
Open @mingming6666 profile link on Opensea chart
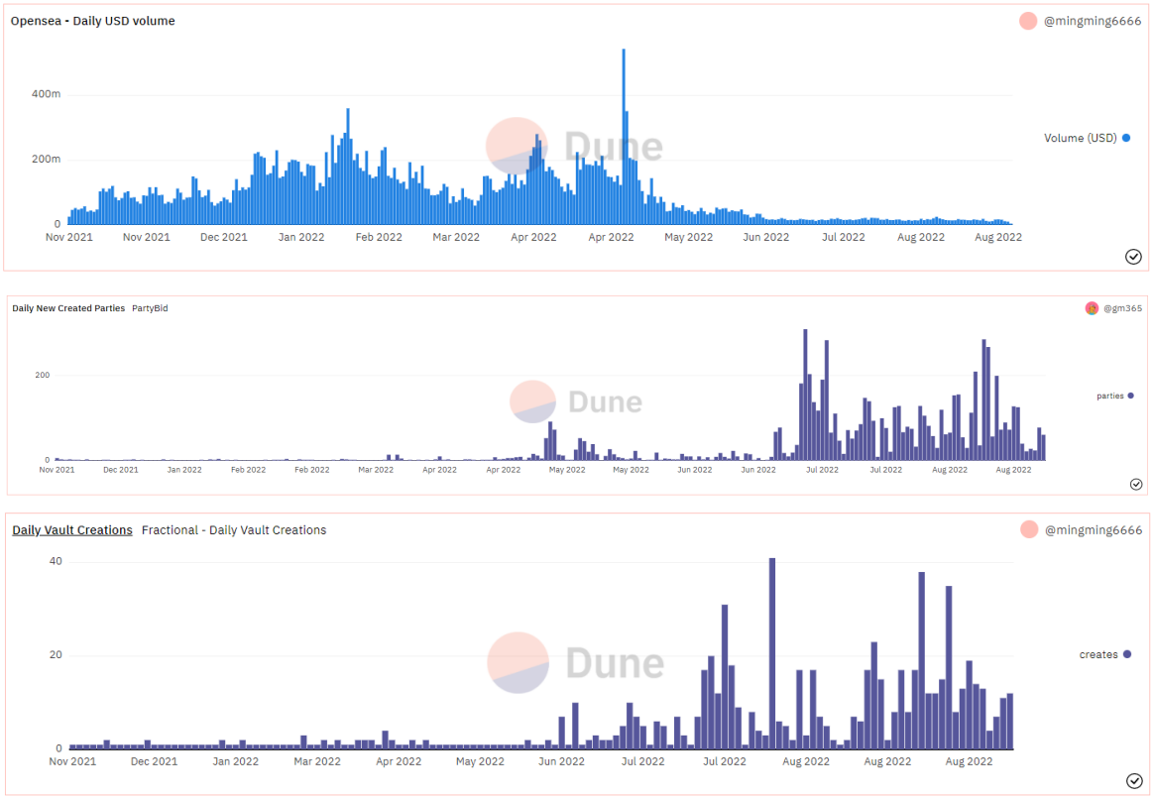(x=1093, y=22)
